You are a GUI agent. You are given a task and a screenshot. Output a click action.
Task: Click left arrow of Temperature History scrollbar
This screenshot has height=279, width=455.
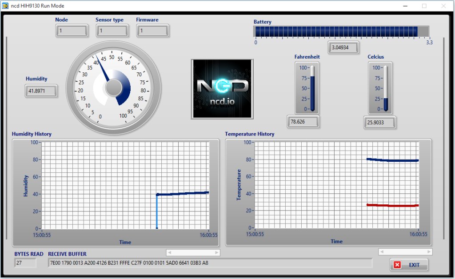click(382, 252)
